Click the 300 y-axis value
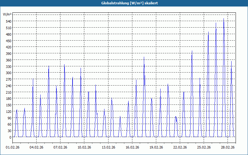The width and height of the screenshot is (248, 155). click(x=9, y=73)
